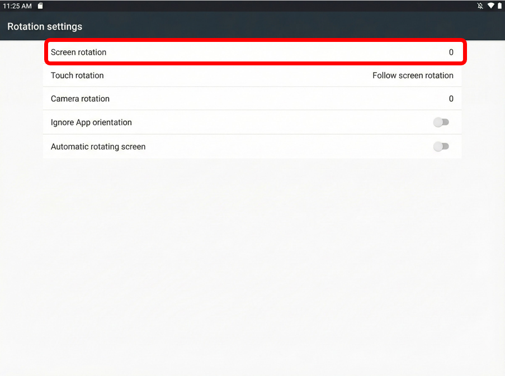Image resolution: width=505 pixels, height=376 pixels.
Task: Click the SD card status icon
Action: point(40,6)
